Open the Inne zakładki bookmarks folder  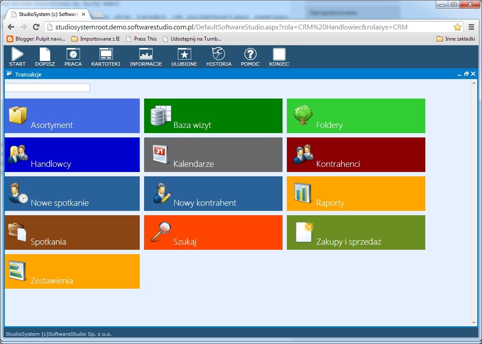point(456,39)
